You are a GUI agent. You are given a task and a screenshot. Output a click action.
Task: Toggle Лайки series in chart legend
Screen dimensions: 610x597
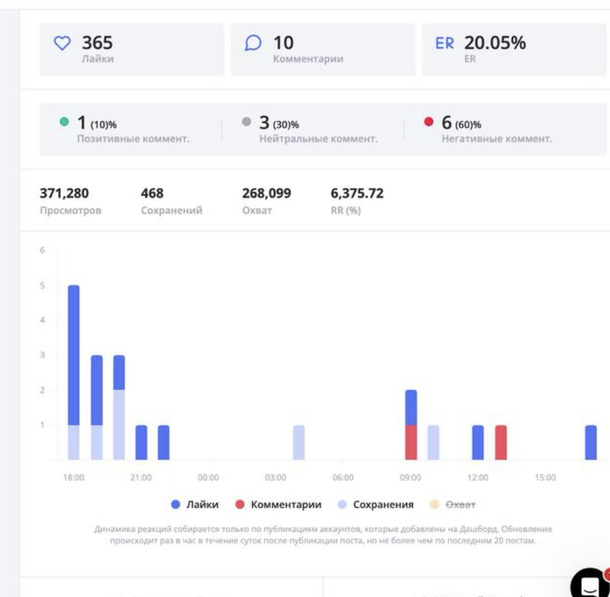[x=202, y=505]
